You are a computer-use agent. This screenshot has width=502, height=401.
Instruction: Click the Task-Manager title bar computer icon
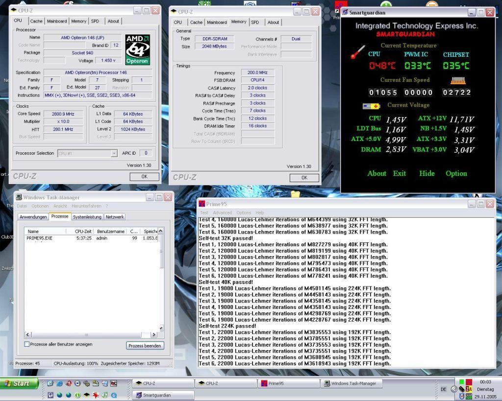tap(19, 197)
